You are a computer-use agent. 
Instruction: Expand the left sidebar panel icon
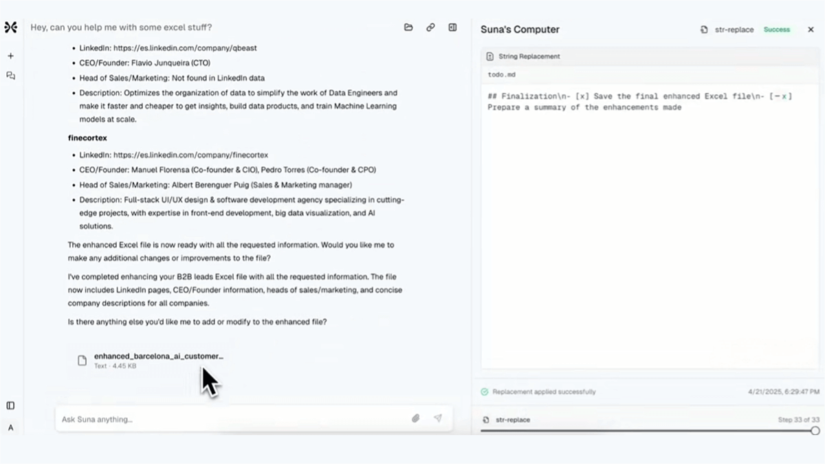(10, 406)
